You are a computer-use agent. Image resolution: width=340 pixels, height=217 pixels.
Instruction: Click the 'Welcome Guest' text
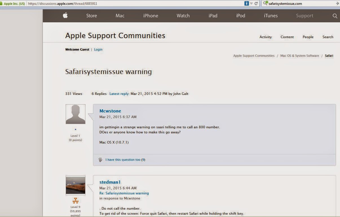click(x=77, y=49)
